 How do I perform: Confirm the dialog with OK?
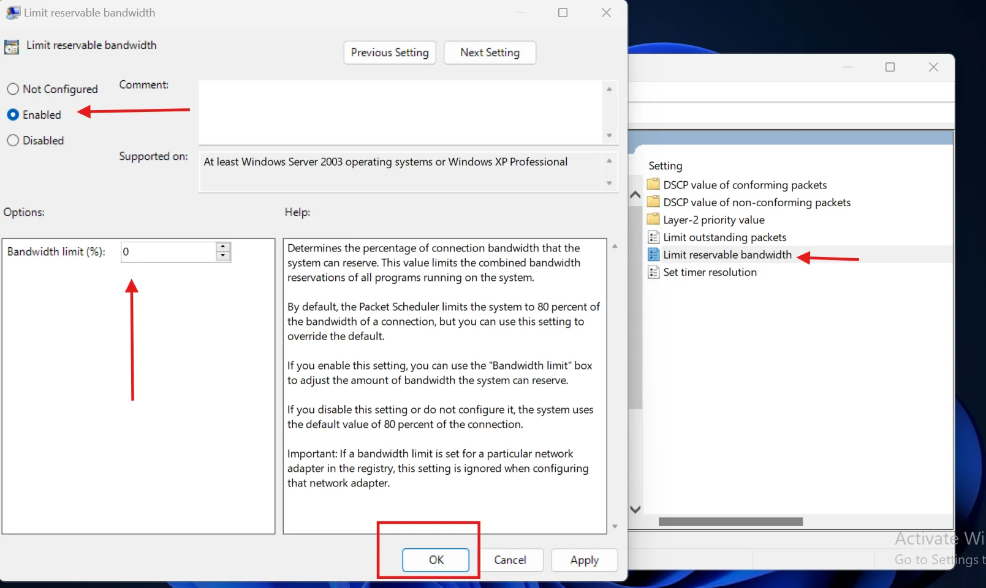pyautogui.click(x=436, y=560)
